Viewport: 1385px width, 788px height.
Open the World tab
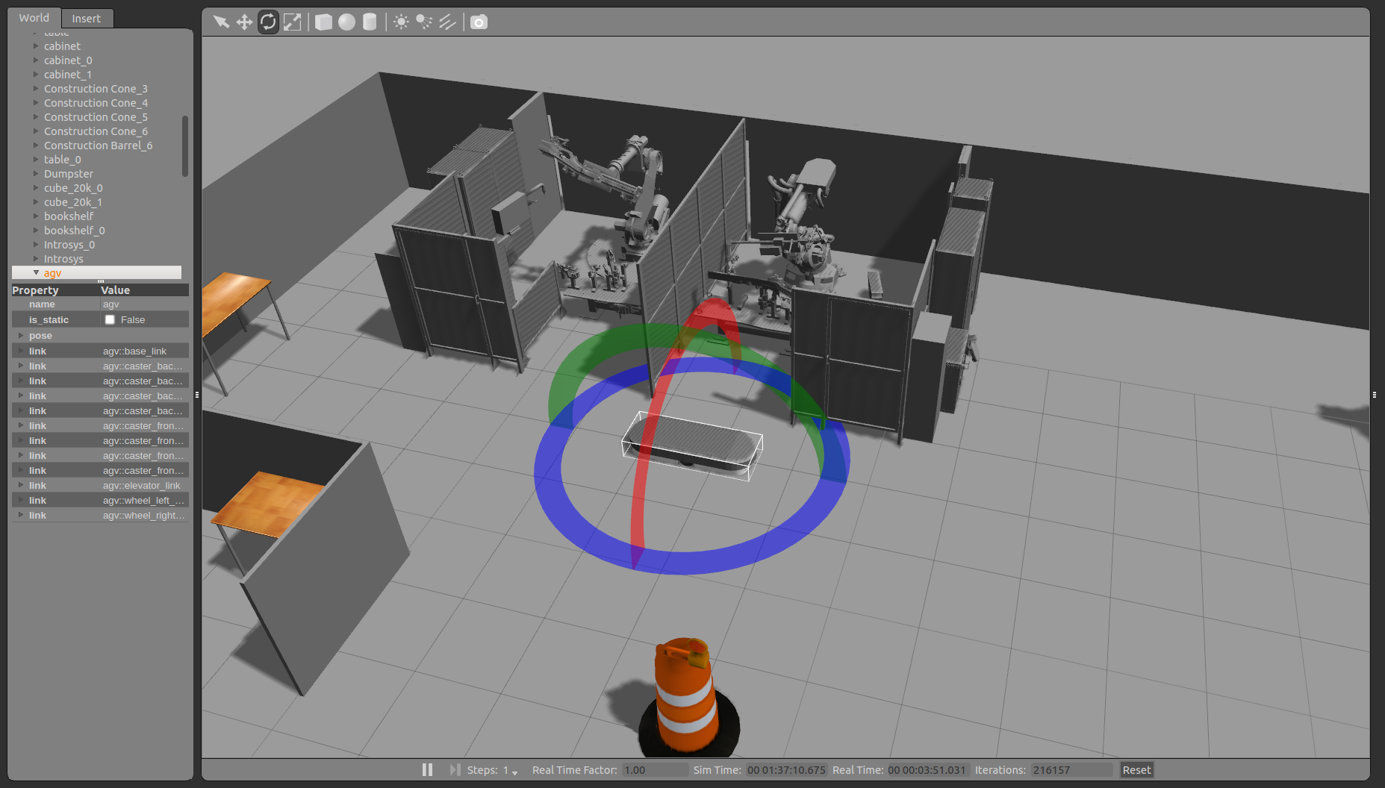point(34,18)
